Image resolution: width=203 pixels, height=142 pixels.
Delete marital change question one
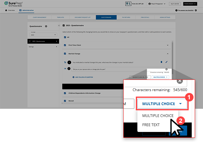tap(161, 62)
